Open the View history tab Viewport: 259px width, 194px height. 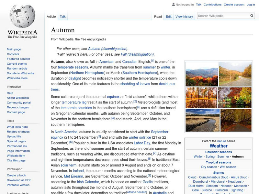(184, 16)
